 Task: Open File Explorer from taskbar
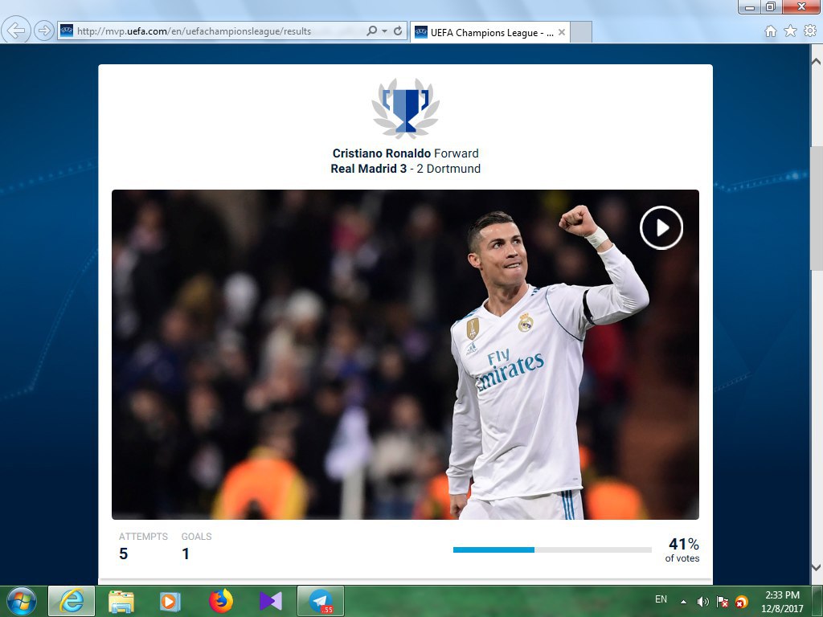pos(121,601)
